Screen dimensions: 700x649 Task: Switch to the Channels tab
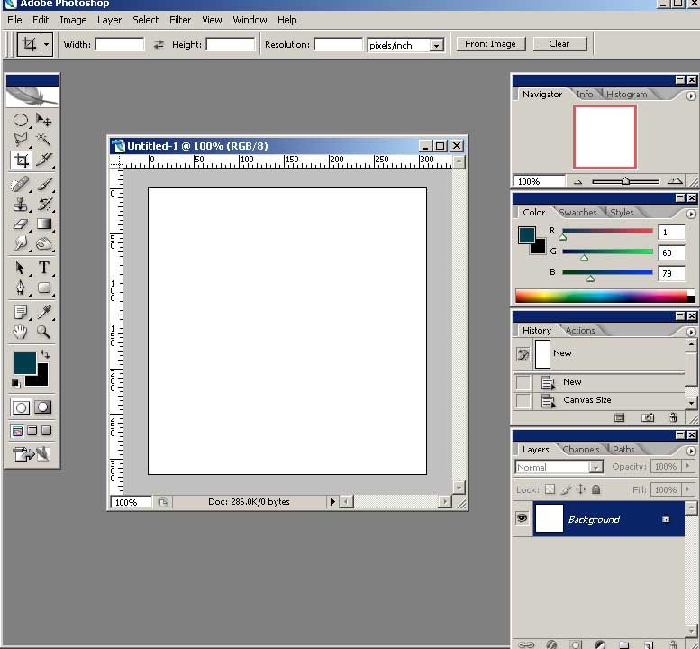(x=581, y=449)
